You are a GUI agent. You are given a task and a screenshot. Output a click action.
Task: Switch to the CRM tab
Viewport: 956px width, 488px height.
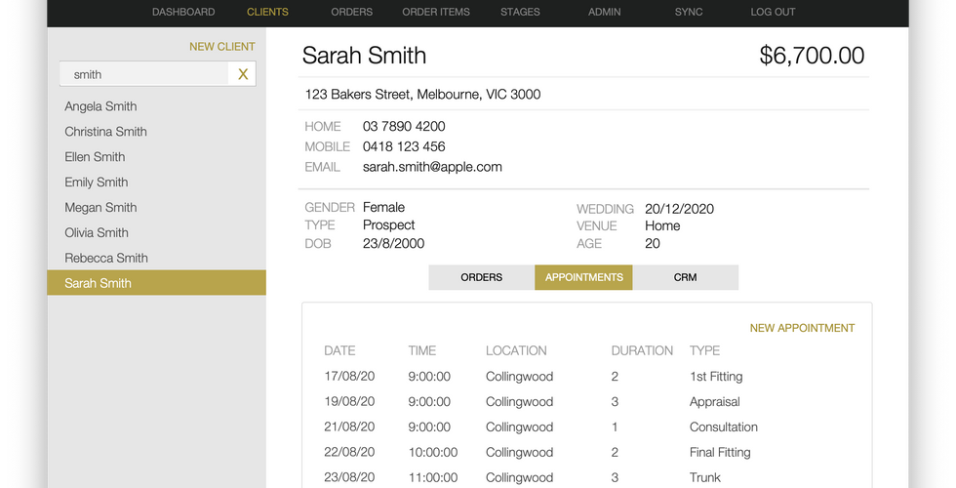pos(685,277)
